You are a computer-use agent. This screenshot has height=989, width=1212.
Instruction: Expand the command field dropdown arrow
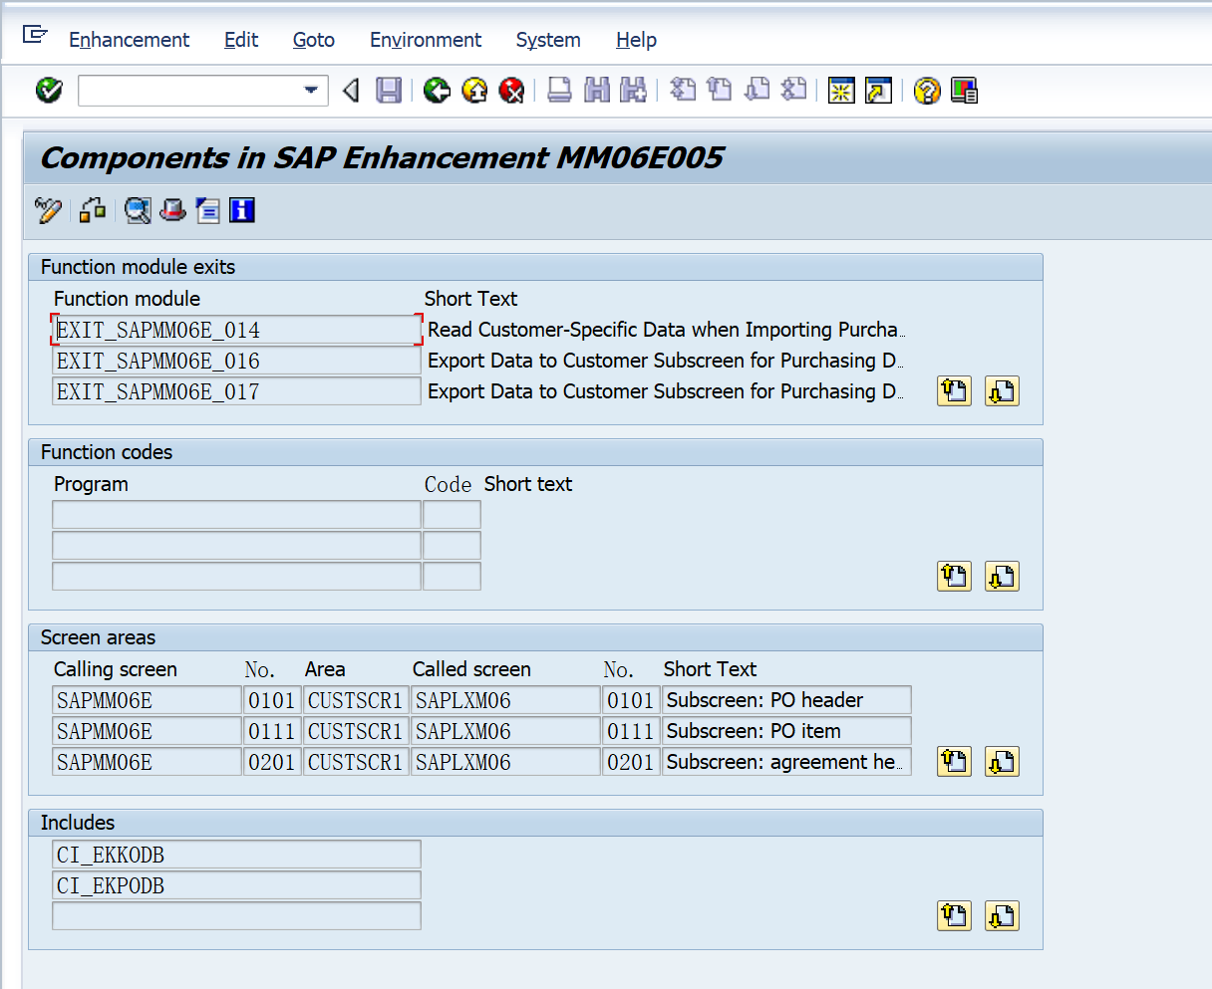coord(311,91)
